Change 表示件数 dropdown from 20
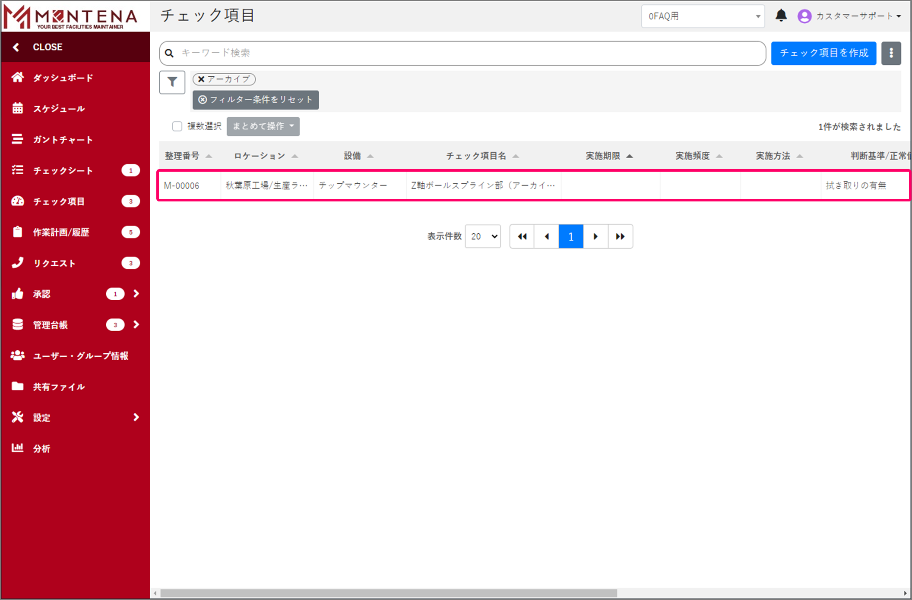Viewport: 912px width, 600px height. pos(483,236)
